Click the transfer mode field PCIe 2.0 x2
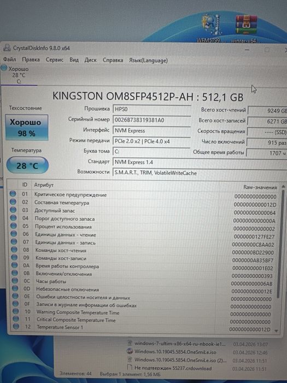This screenshot has width=287, height=383. [151, 141]
